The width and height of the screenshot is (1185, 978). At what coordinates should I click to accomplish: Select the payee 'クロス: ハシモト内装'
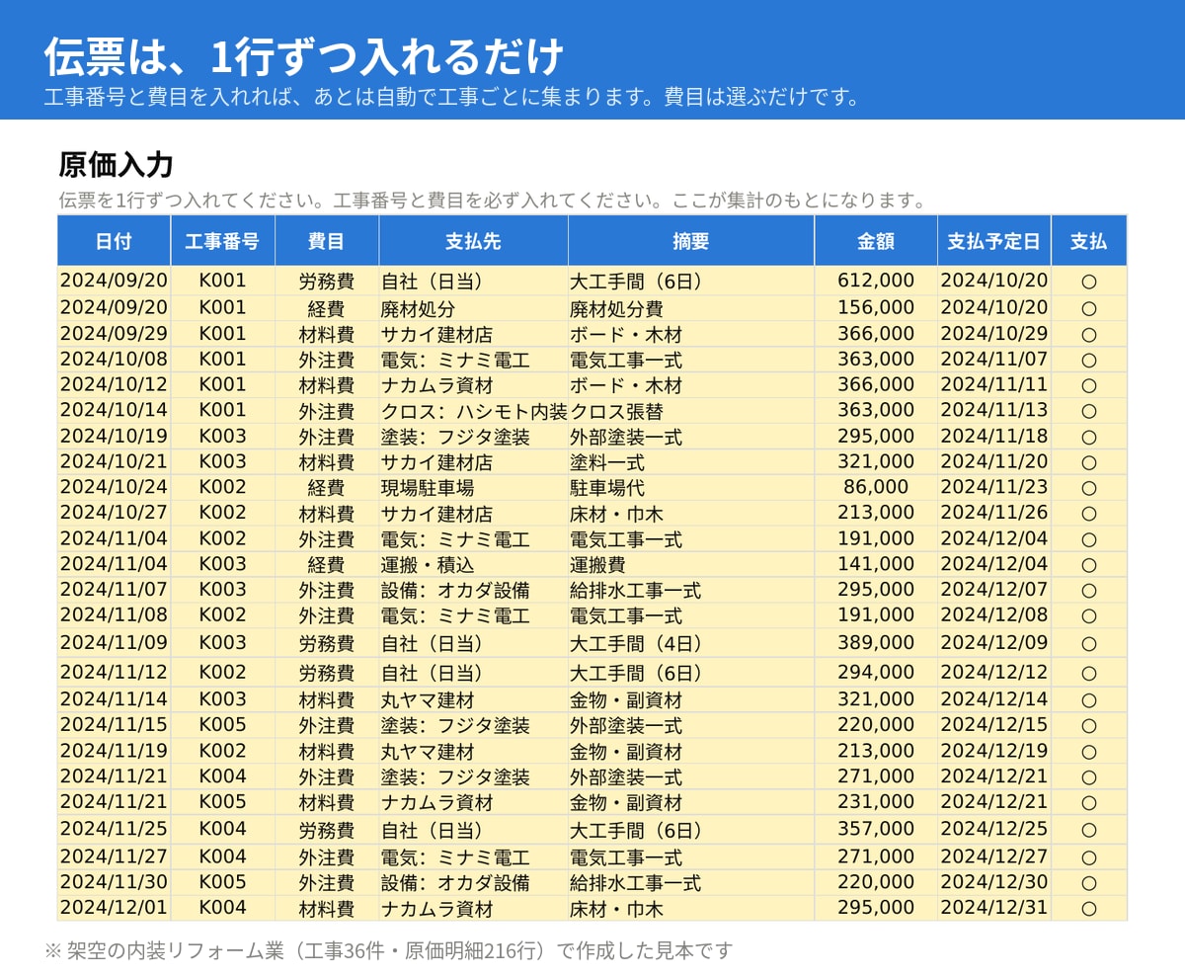(x=474, y=410)
